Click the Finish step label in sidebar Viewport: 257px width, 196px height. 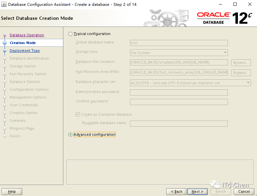pos(15,136)
